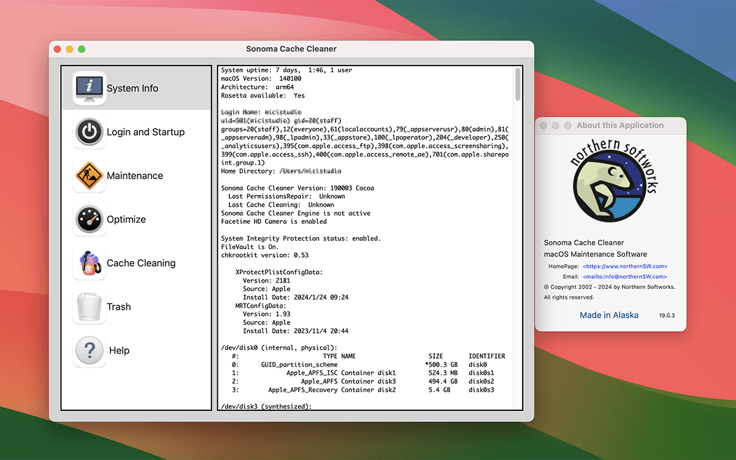Open the Help question mark icon
Viewport: 736px width, 460px height.
tap(90, 350)
